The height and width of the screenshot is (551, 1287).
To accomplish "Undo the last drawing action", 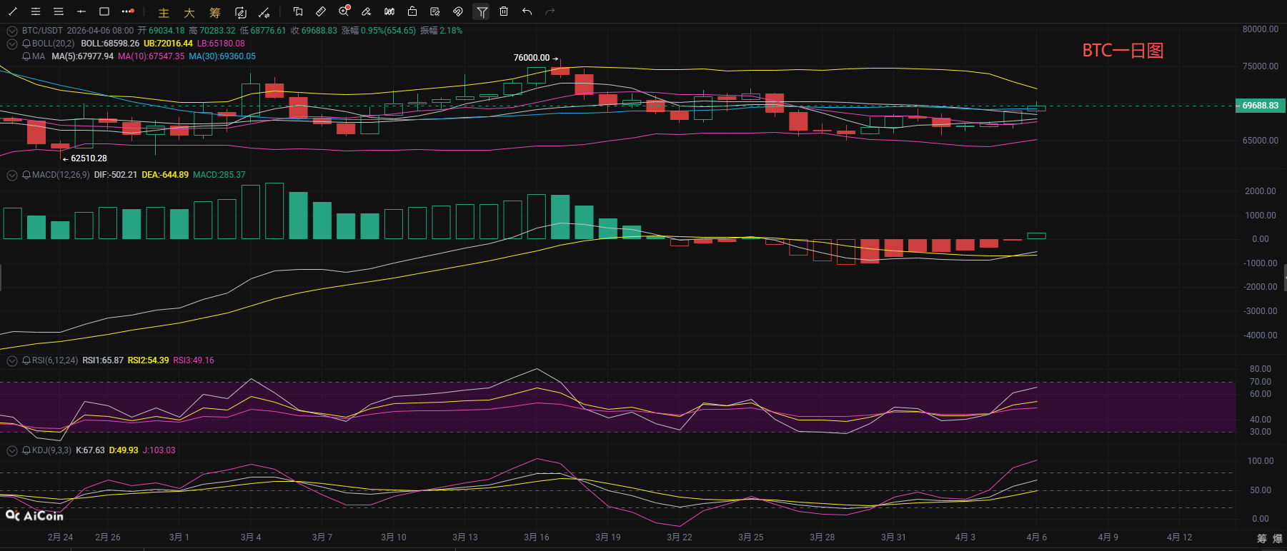I will pyautogui.click(x=527, y=11).
